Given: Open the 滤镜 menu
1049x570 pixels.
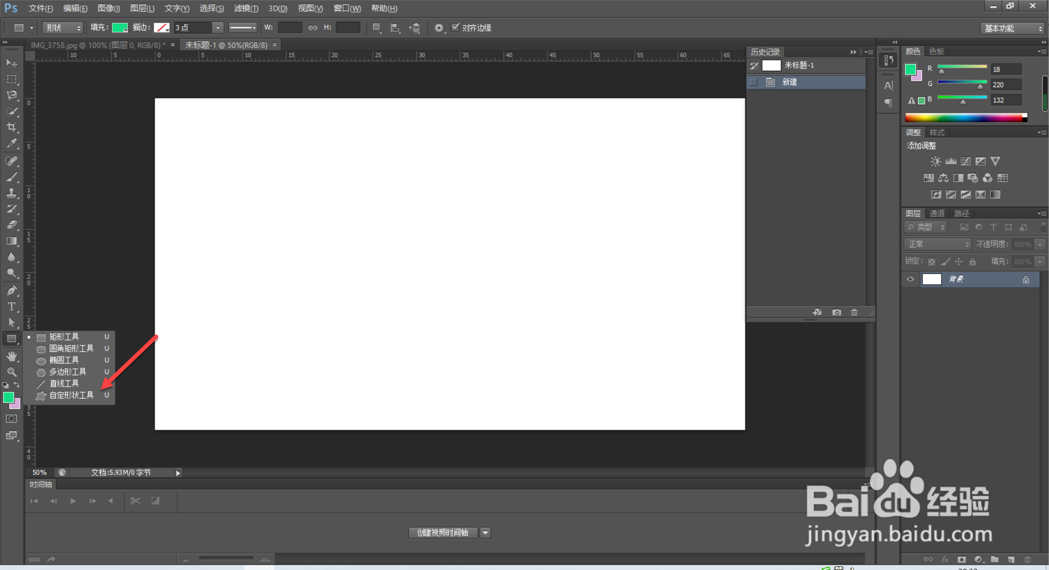Looking at the screenshot, I should click(x=246, y=8).
